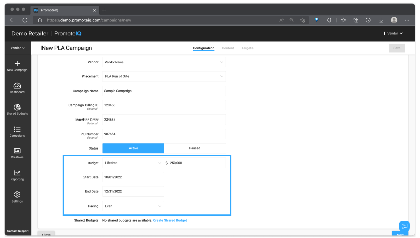Open browser collections icon
Image resolution: width=420 pixels, height=238 pixels.
(356, 20)
